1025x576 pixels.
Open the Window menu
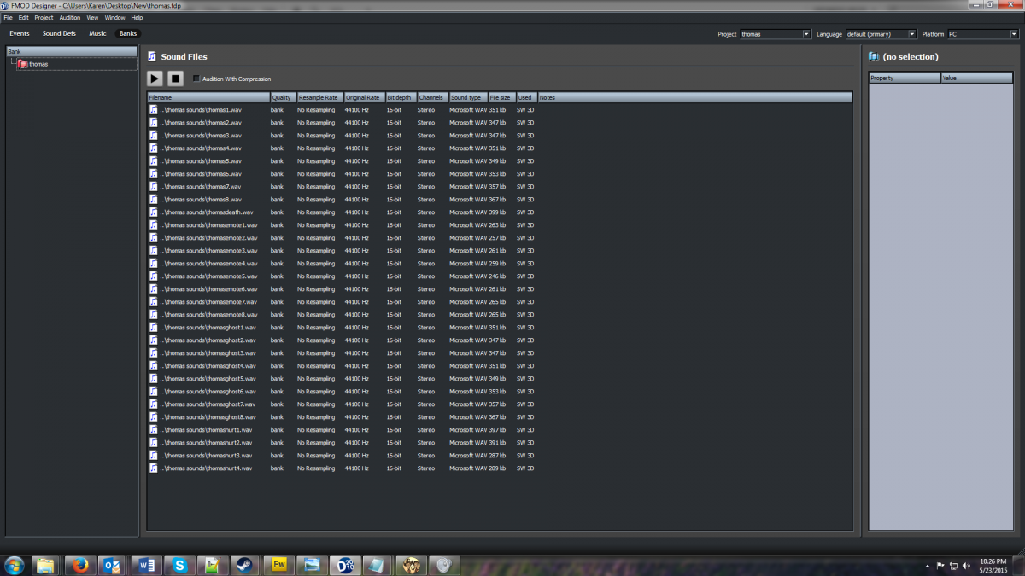pyautogui.click(x=114, y=17)
